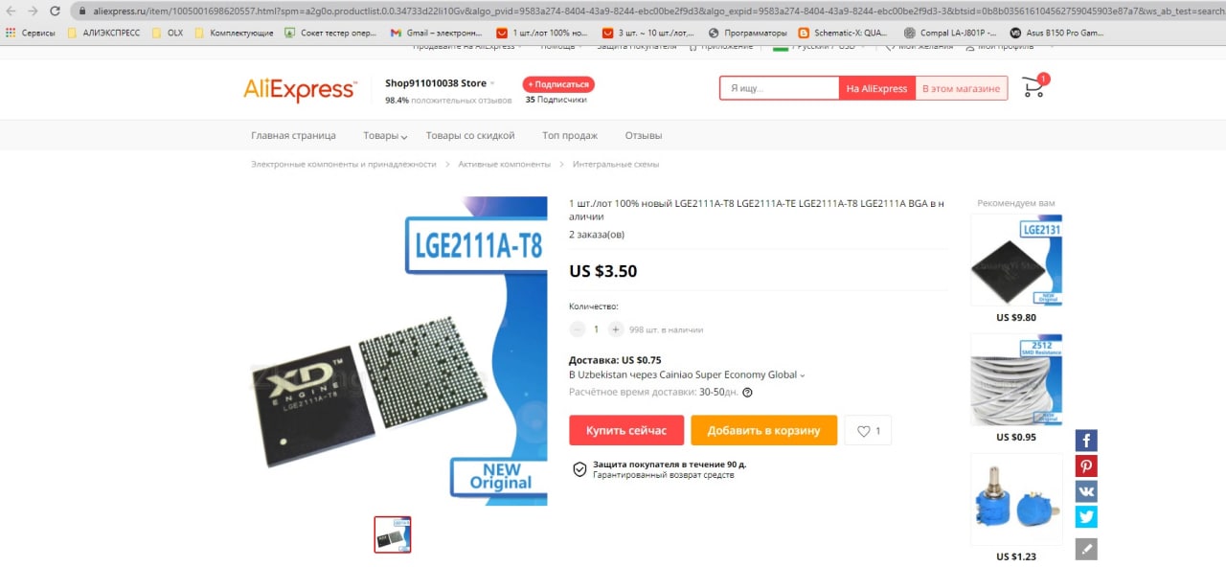
Task: Click the pencil edit icon
Action: click(1086, 549)
